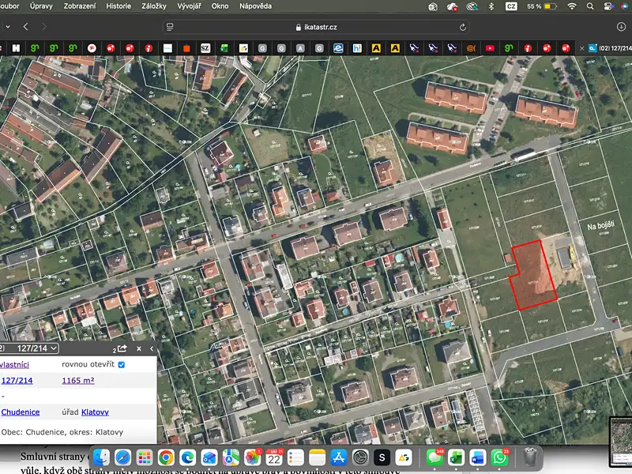The height and width of the screenshot is (474, 632).
Task: Go back to the previous page
Action: pos(26,27)
